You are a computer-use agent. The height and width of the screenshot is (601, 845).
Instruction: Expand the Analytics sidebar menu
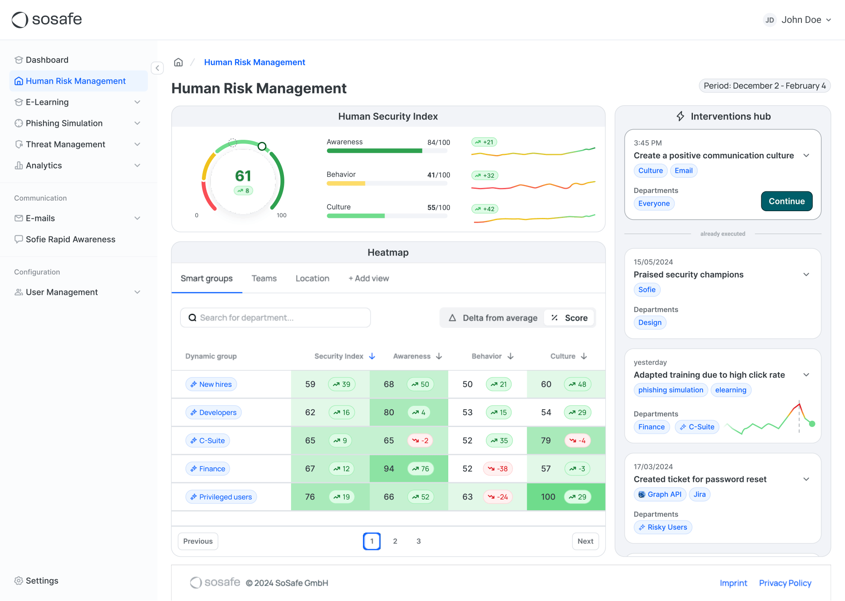point(137,166)
